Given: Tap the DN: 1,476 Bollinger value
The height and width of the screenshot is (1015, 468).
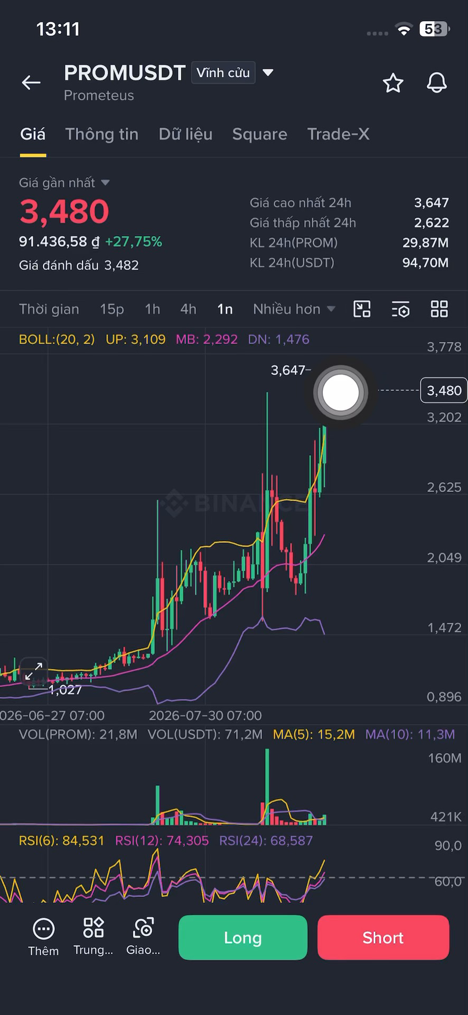Looking at the screenshot, I should coord(279,339).
